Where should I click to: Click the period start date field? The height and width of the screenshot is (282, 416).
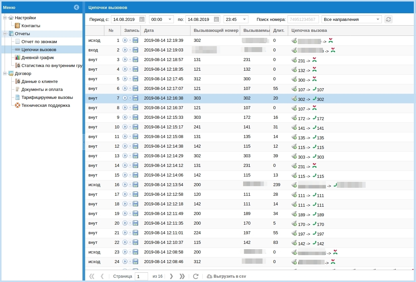pyautogui.click(x=125, y=19)
